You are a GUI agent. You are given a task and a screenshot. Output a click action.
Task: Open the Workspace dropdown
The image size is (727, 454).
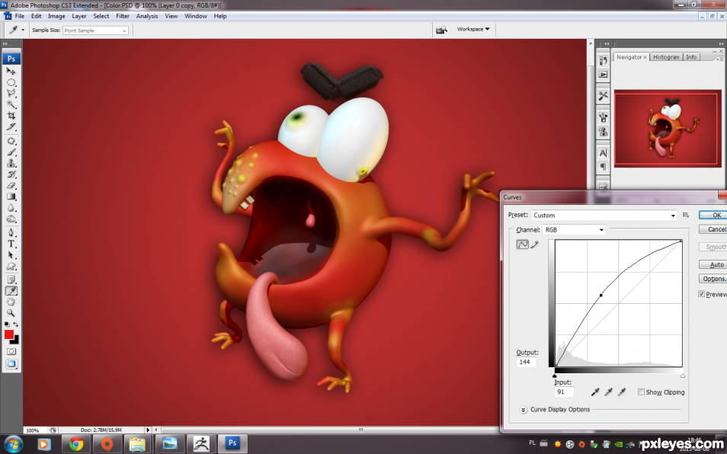[473, 29]
